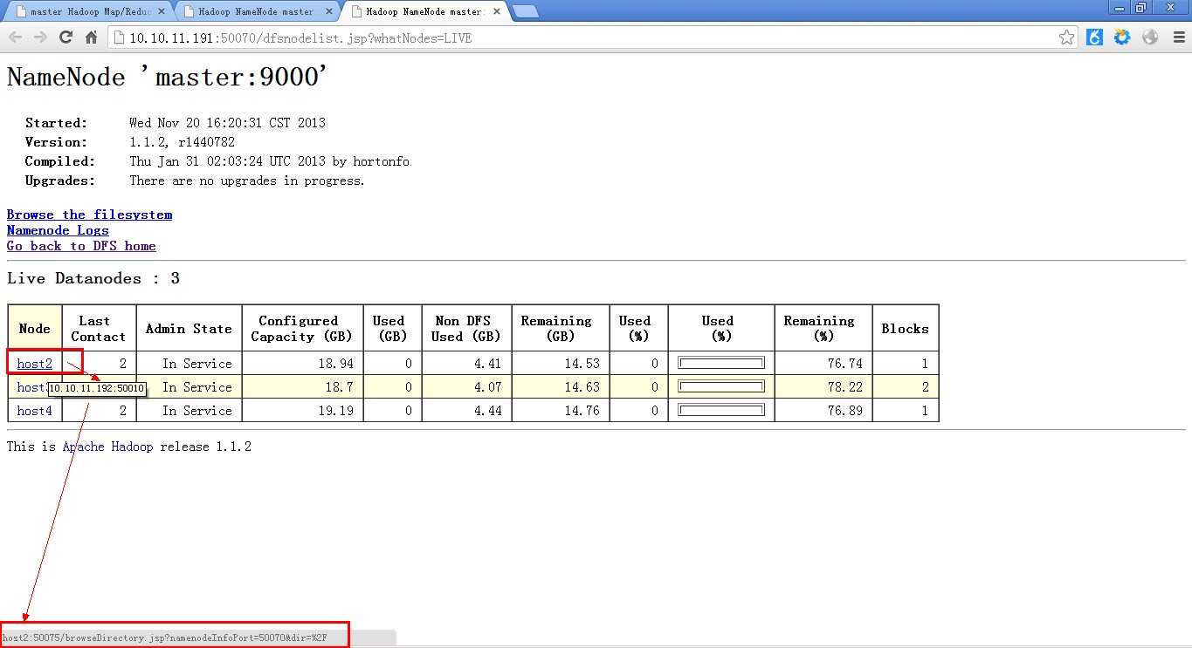Click the 78.22 remaining percent cell
The height and width of the screenshot is (648, 1192).
(x=823, y=386)
